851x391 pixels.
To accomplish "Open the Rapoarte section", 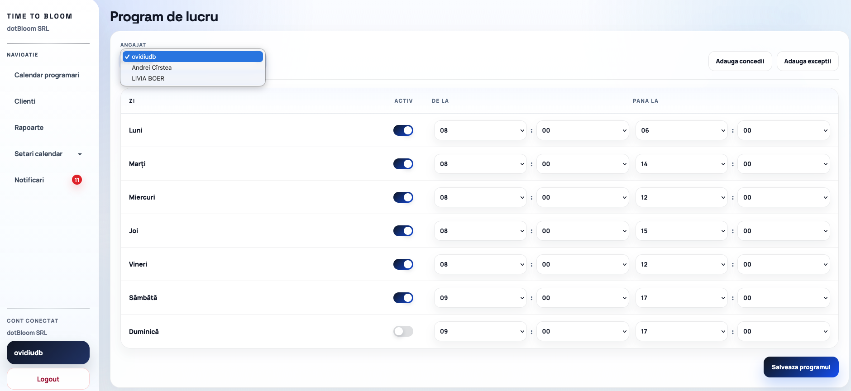I will click(x=29, y=128).
